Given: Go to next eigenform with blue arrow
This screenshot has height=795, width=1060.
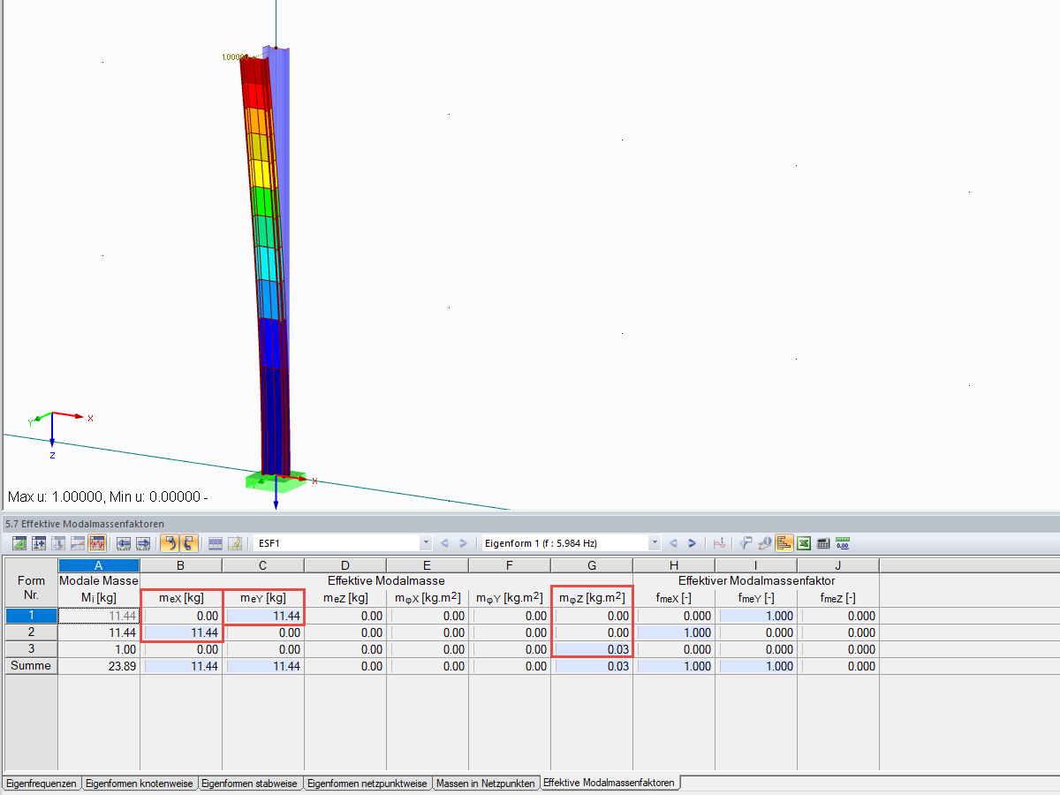Looking at the screenshot, I should click(x=692, y=542).
